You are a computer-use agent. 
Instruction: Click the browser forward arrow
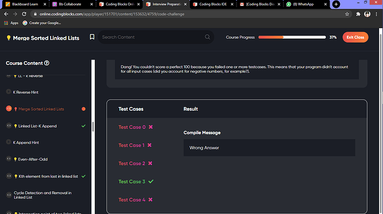15,14
